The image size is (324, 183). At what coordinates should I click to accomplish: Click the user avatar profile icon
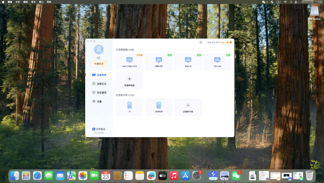[x=99, y=50]
